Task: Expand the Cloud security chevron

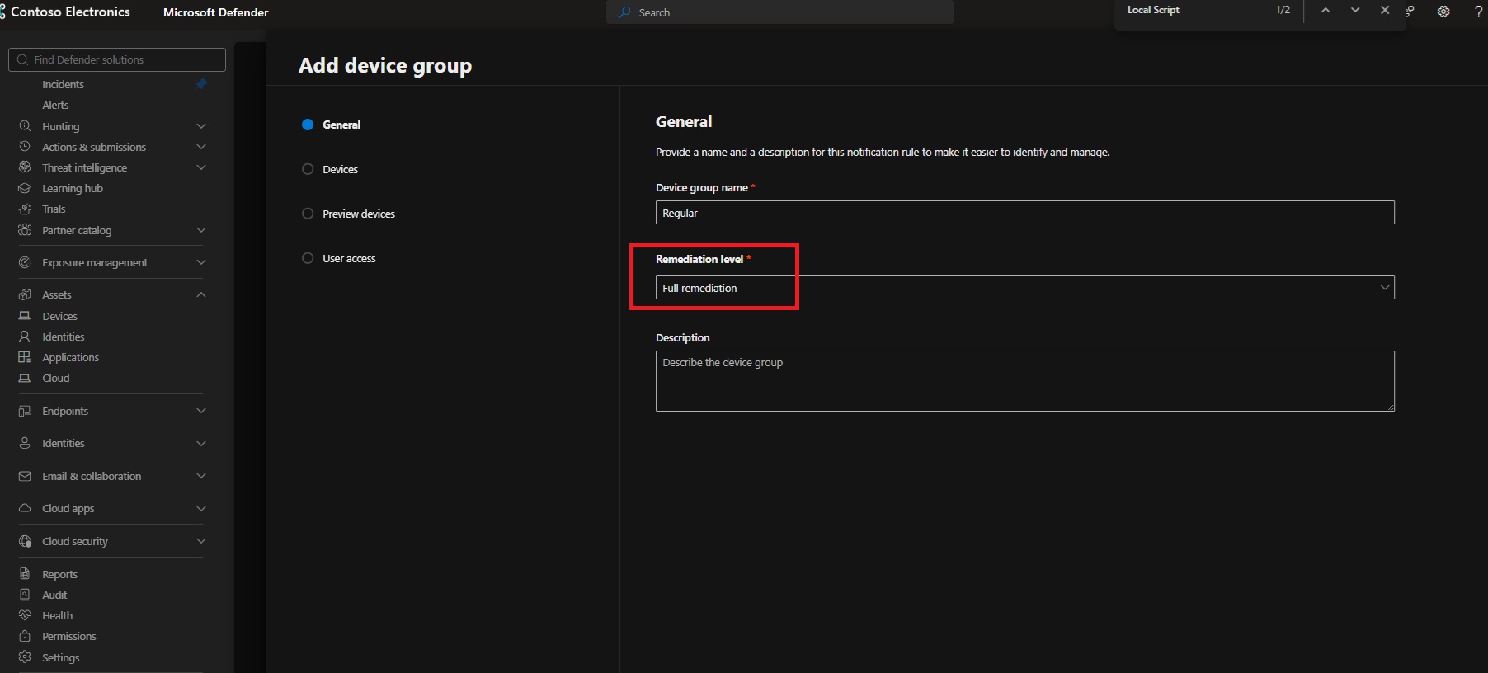Action: (201, 541)
